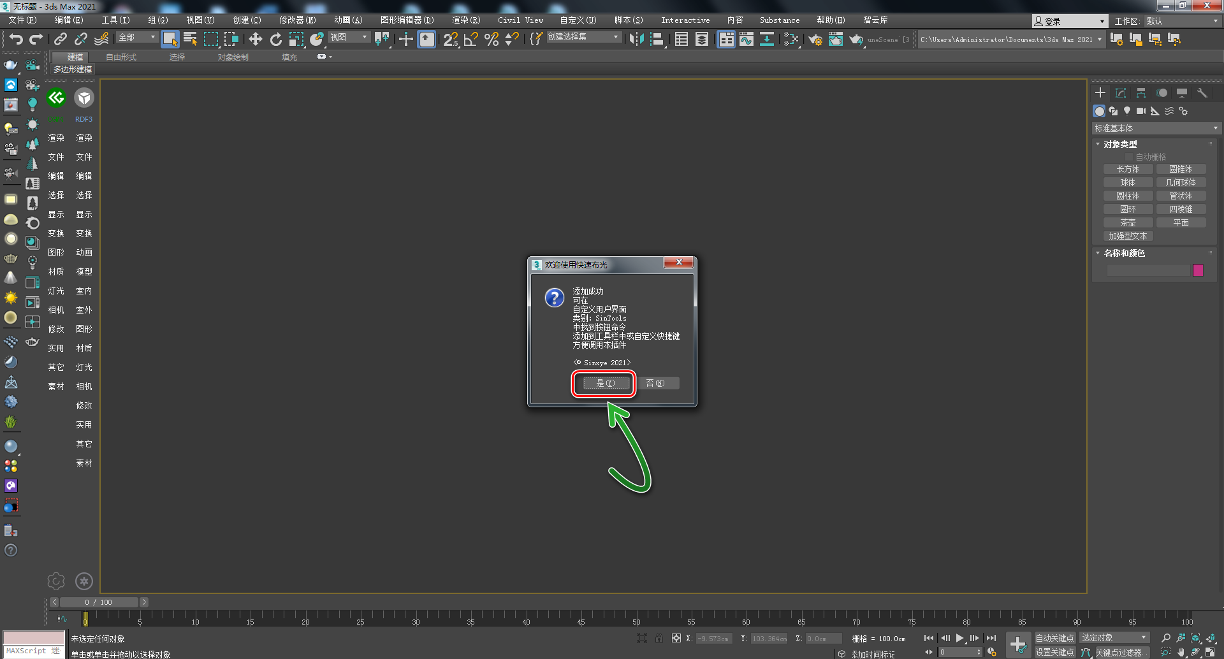
Task: Select the Move transform tool
Action: [x=255, y=40]
